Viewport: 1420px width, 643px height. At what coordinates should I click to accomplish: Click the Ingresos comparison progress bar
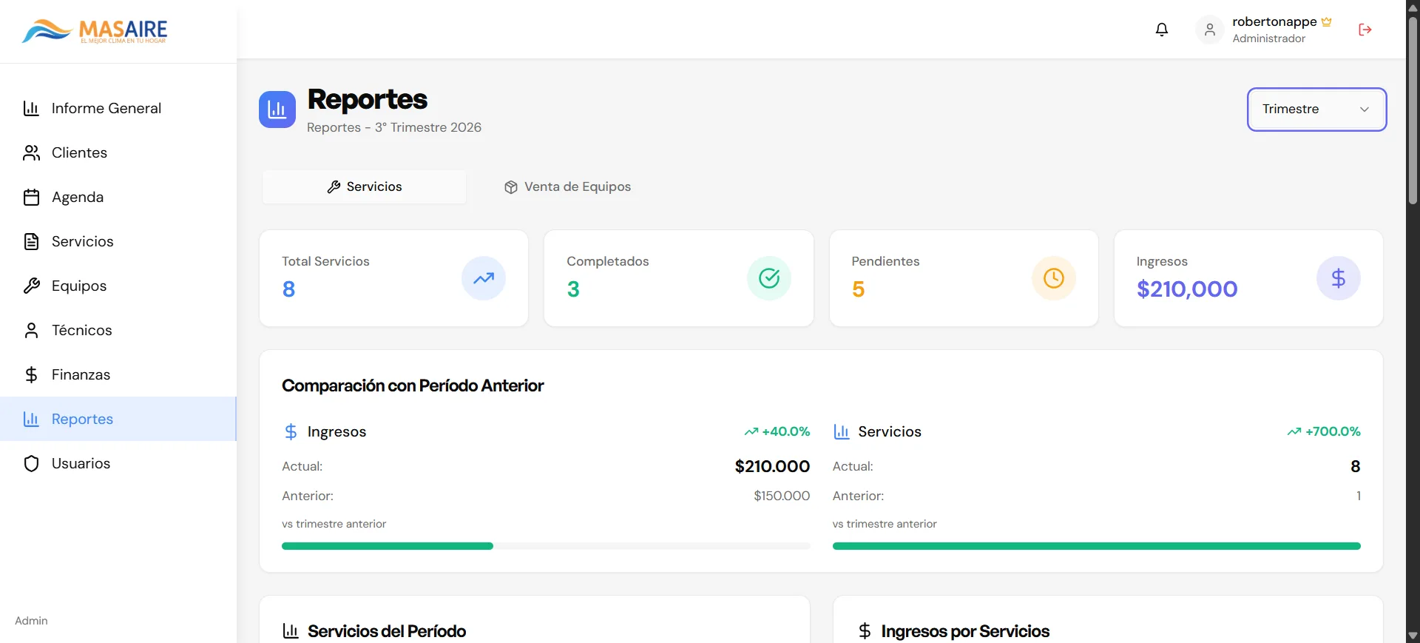(546, 546)
